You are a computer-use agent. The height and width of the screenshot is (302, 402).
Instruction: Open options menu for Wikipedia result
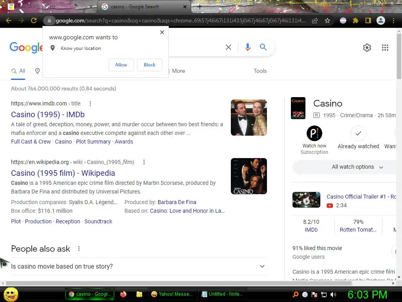pos(144,162)
